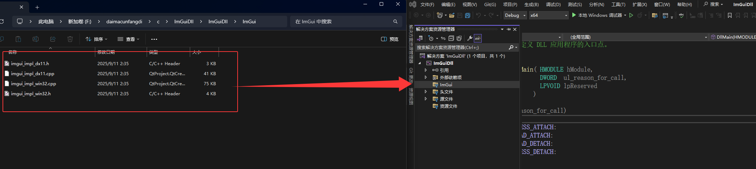Viewport: 756px width, 169px height.
Task: Open the 生成(B) build menu
Action: 531,4
